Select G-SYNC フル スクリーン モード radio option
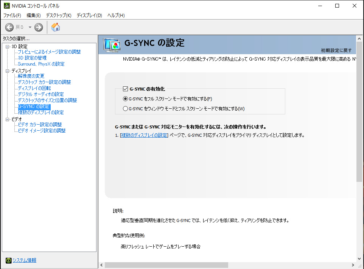Screen dimensions: 364x269 (126, 99)
